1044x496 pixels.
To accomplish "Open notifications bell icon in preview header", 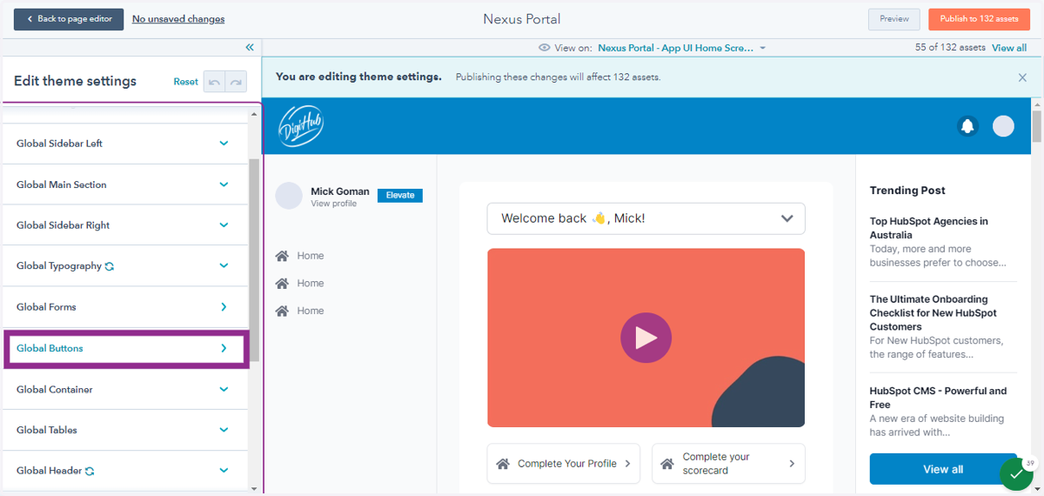I will pos(967,126).
